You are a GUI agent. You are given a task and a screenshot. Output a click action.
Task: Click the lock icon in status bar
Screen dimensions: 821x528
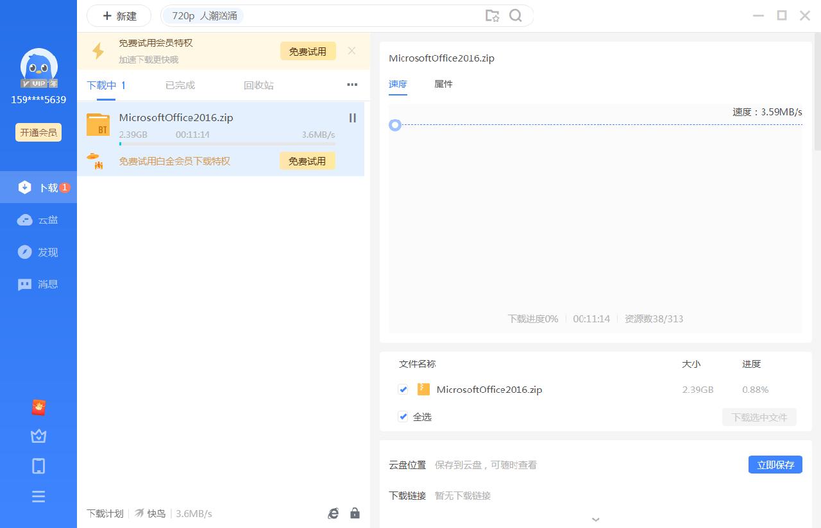pos(355,513)
